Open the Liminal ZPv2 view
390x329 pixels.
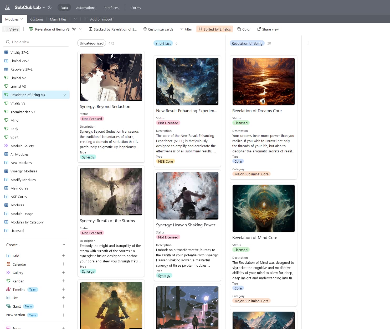tap(36, 61)
